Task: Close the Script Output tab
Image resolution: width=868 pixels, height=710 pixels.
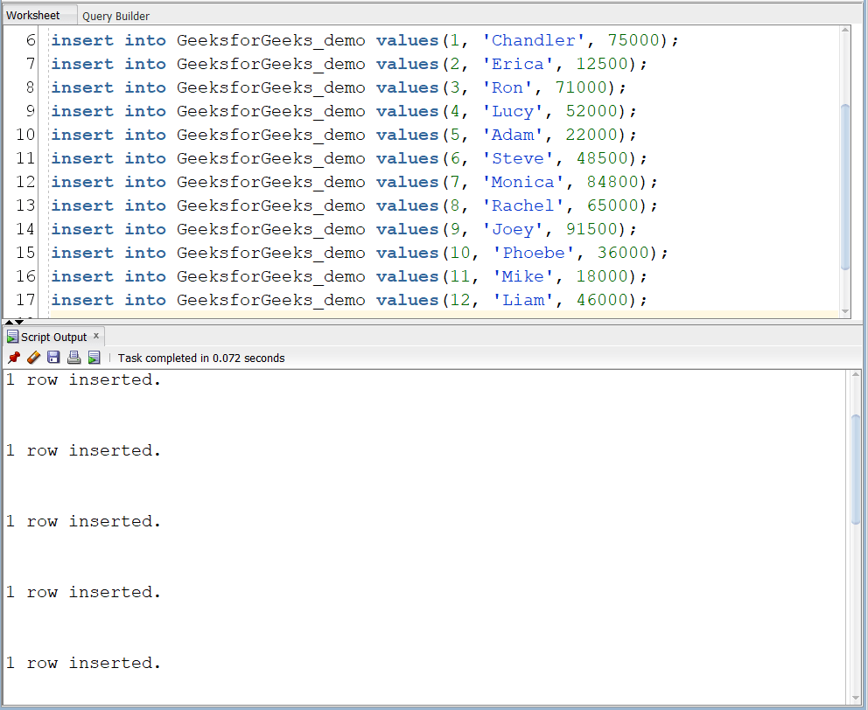Action: (96, 336)
